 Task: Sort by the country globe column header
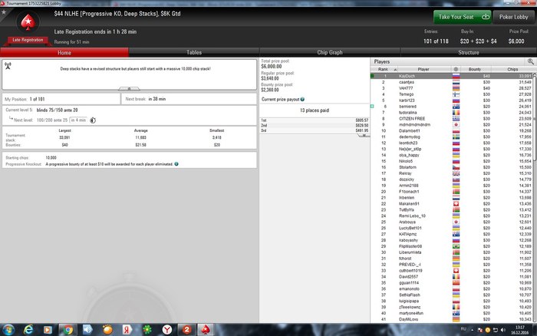(x=456, y=69)
